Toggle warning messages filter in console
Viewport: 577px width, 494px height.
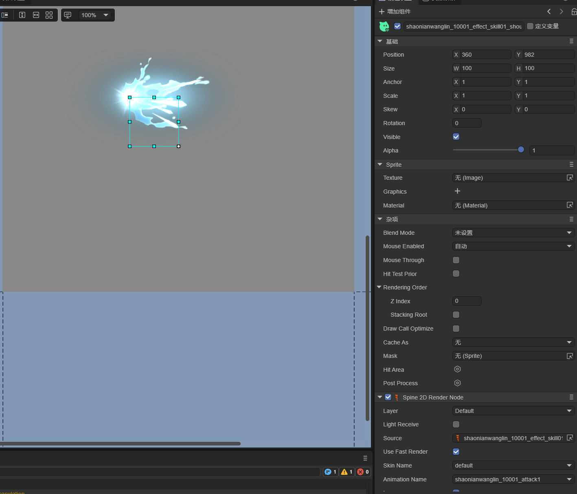(347, 472)
